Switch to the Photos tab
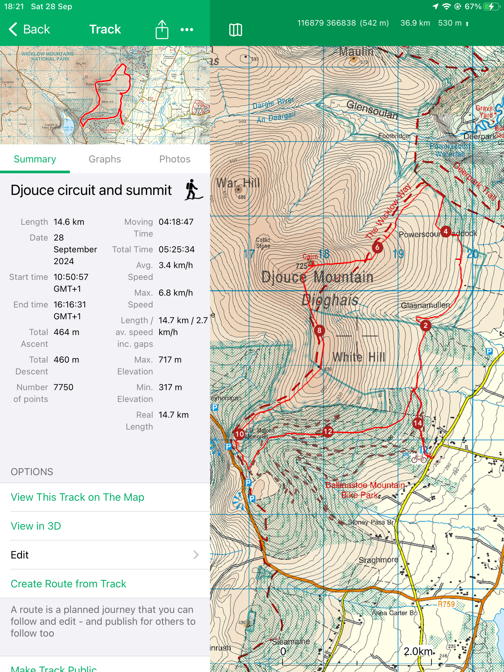This screenshot has width=504, height=672. pyautogui.click(x=175, y=159)
